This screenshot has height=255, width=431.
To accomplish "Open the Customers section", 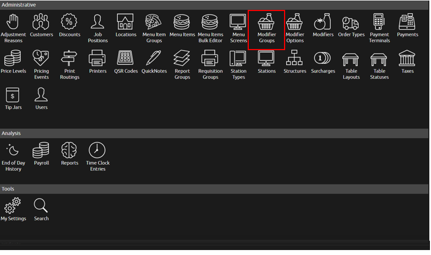I will click(x=41, y=25).
